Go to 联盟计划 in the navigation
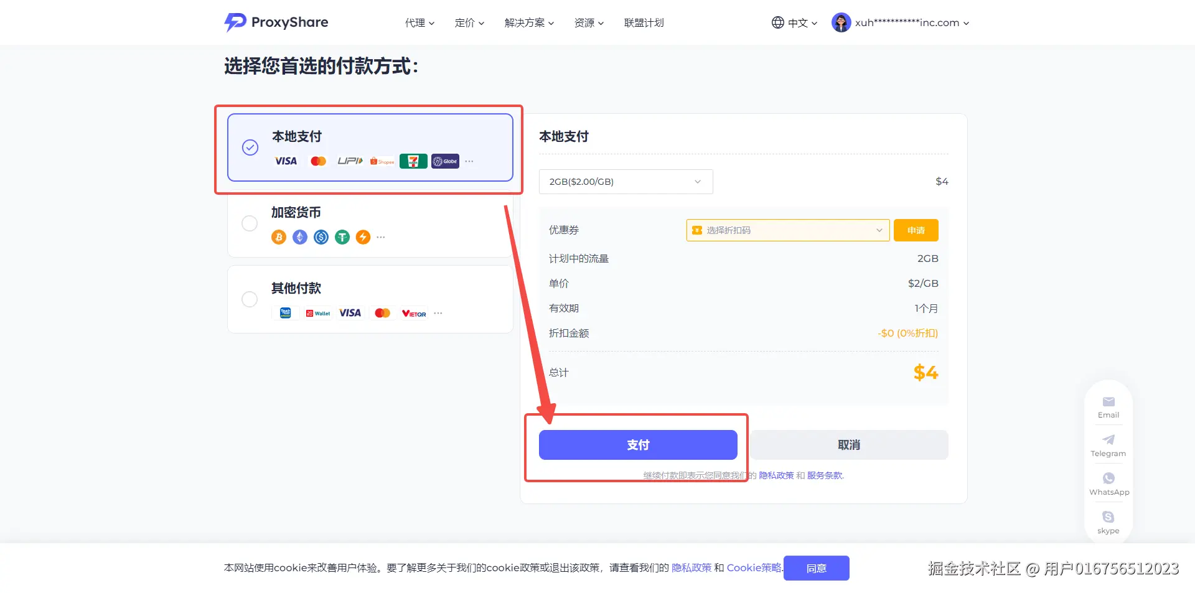The width and height of the screenshot is (1195, 593). (644, 23)
